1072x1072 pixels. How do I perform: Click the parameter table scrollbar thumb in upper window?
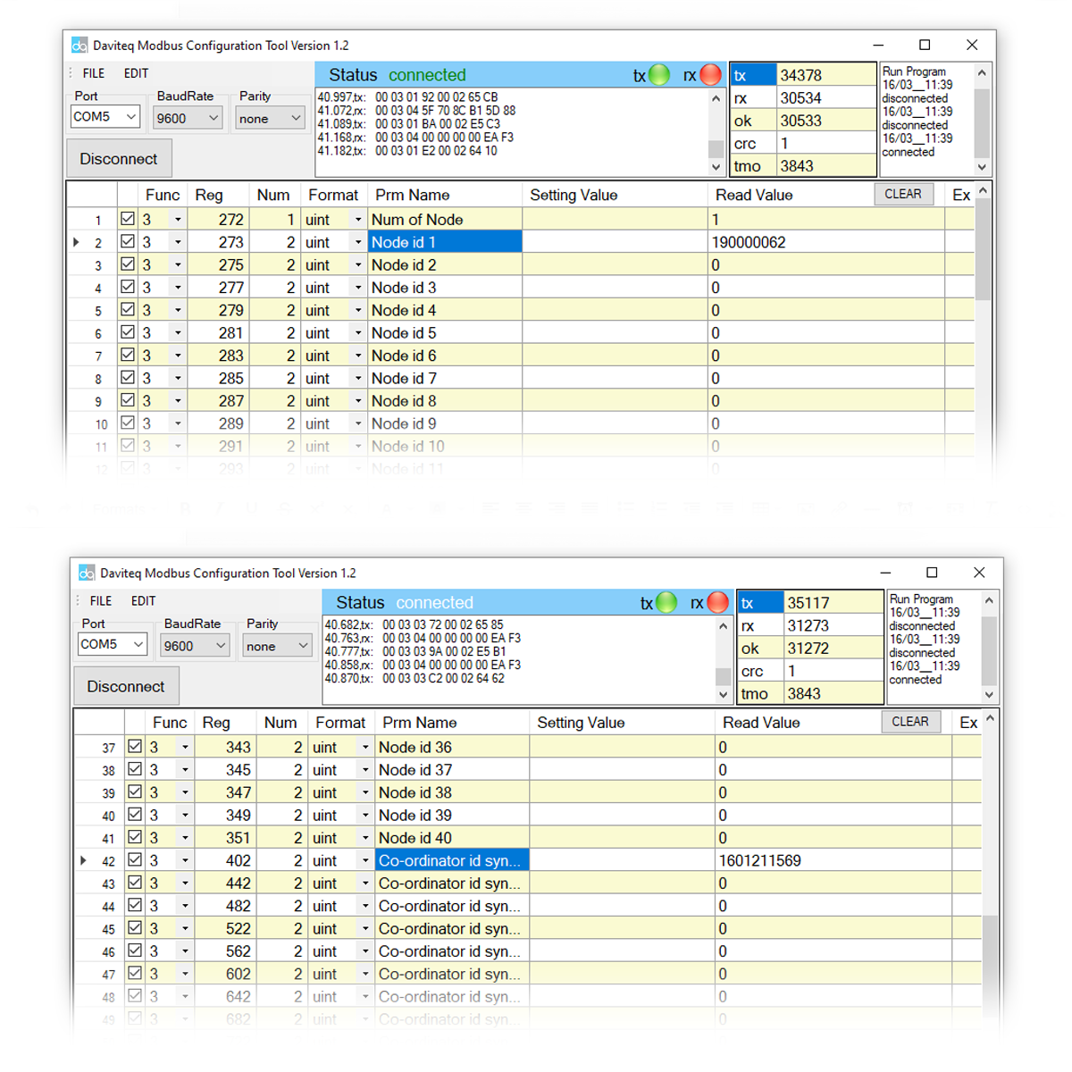click(x=983, y=249)
